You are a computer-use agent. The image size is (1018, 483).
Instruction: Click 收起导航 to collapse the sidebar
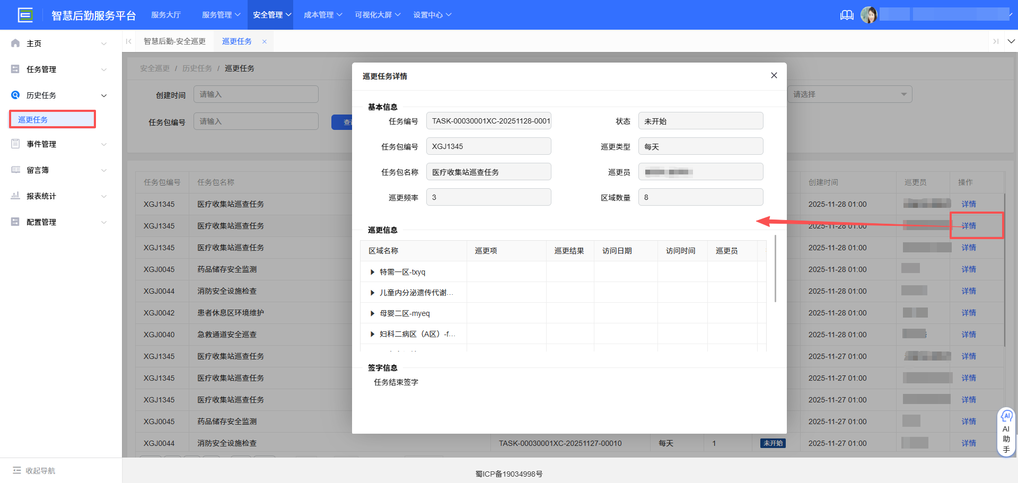(34, 470)
